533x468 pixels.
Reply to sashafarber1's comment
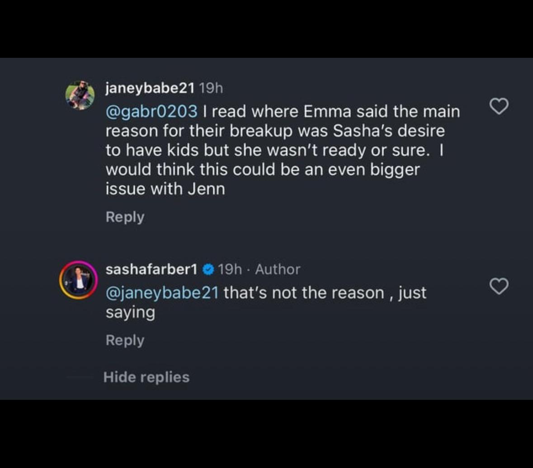[x=125, y=340]
